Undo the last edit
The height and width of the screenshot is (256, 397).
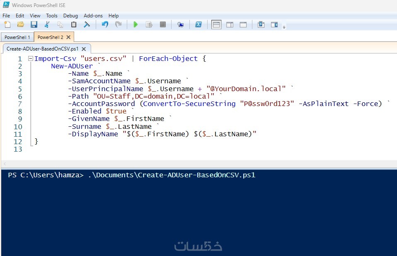pos(105,24)
